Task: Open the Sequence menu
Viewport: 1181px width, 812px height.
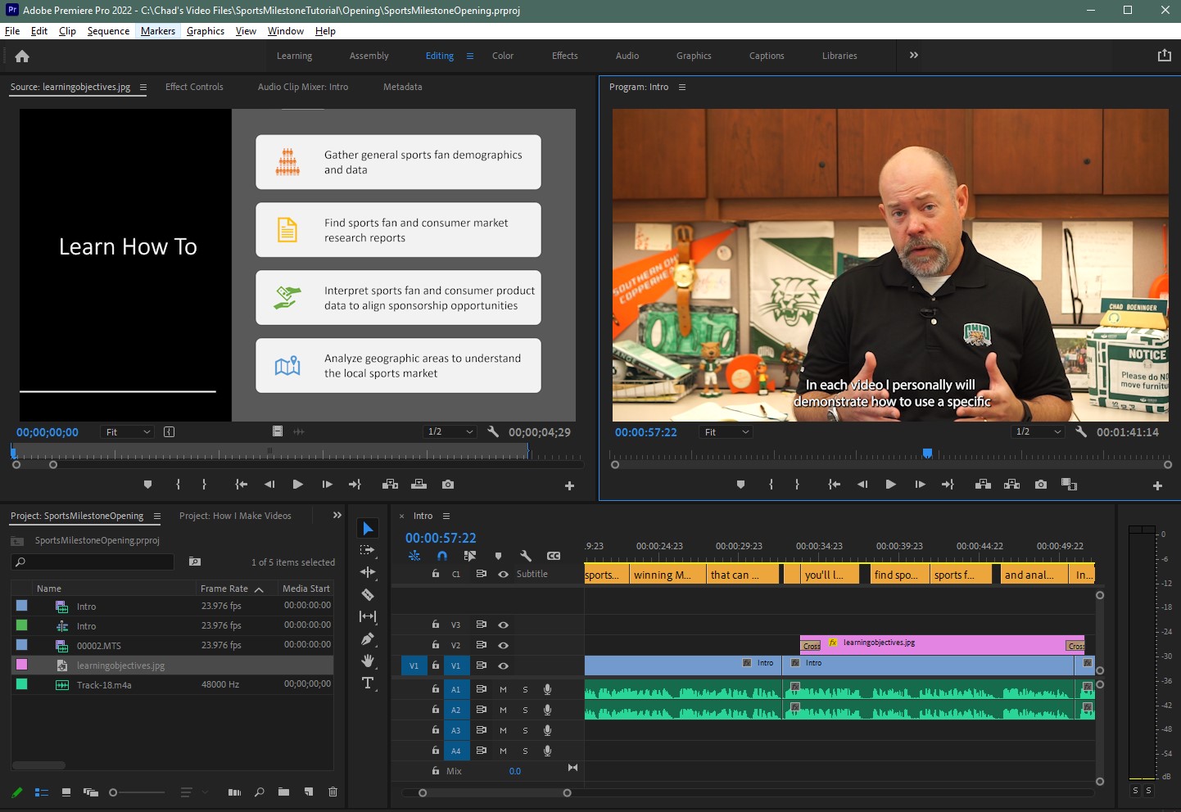Action: (x=108, y=31)
